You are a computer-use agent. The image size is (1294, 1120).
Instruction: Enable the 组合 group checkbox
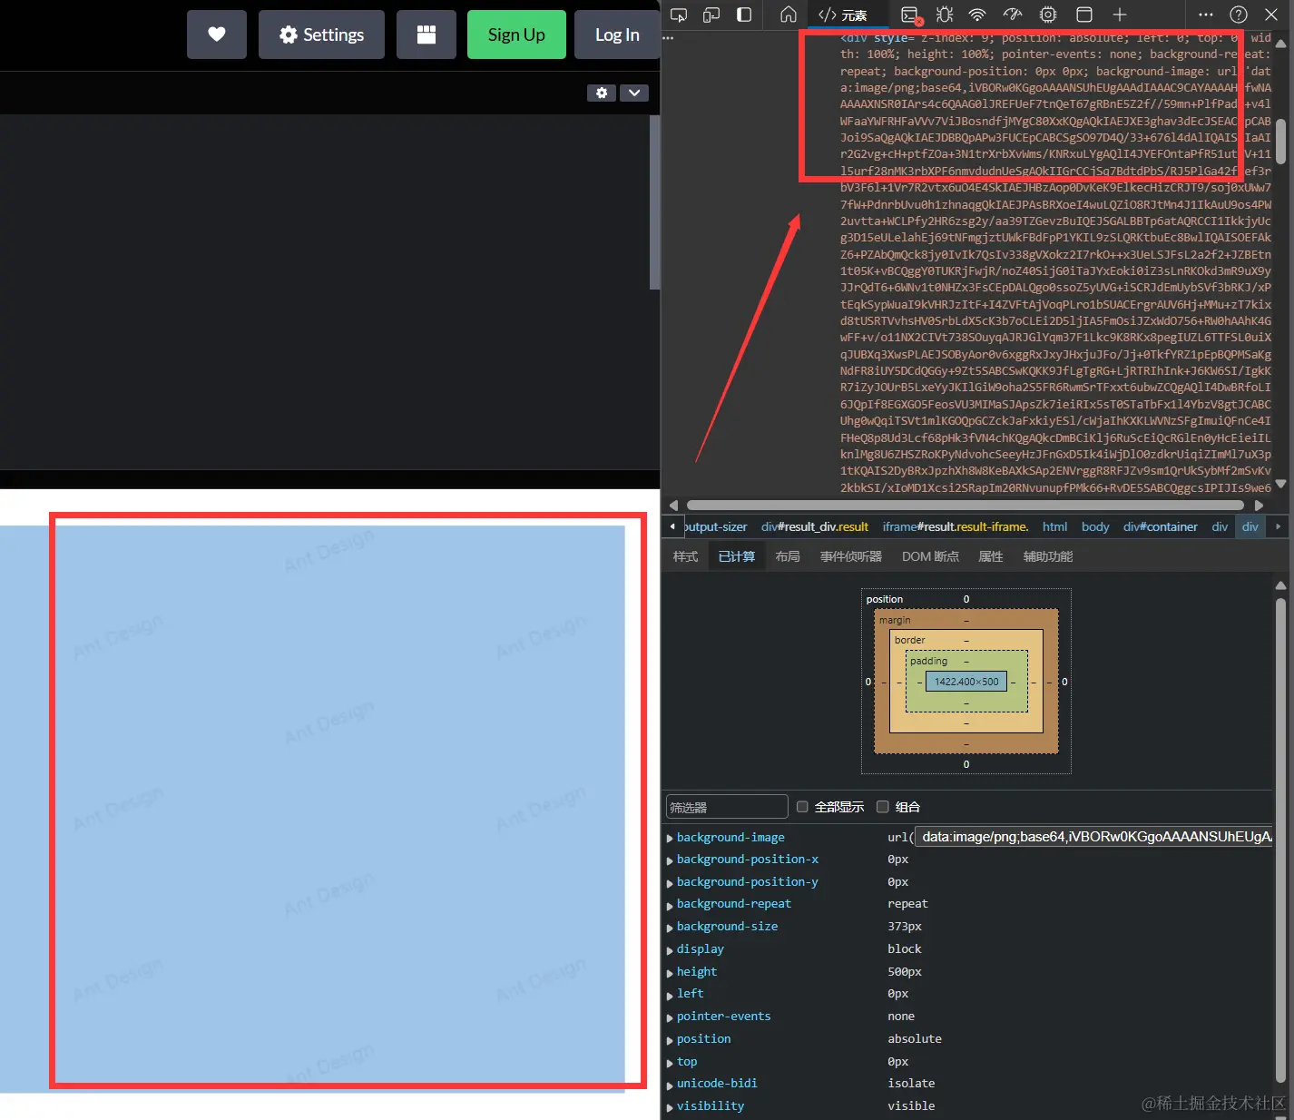882,807
